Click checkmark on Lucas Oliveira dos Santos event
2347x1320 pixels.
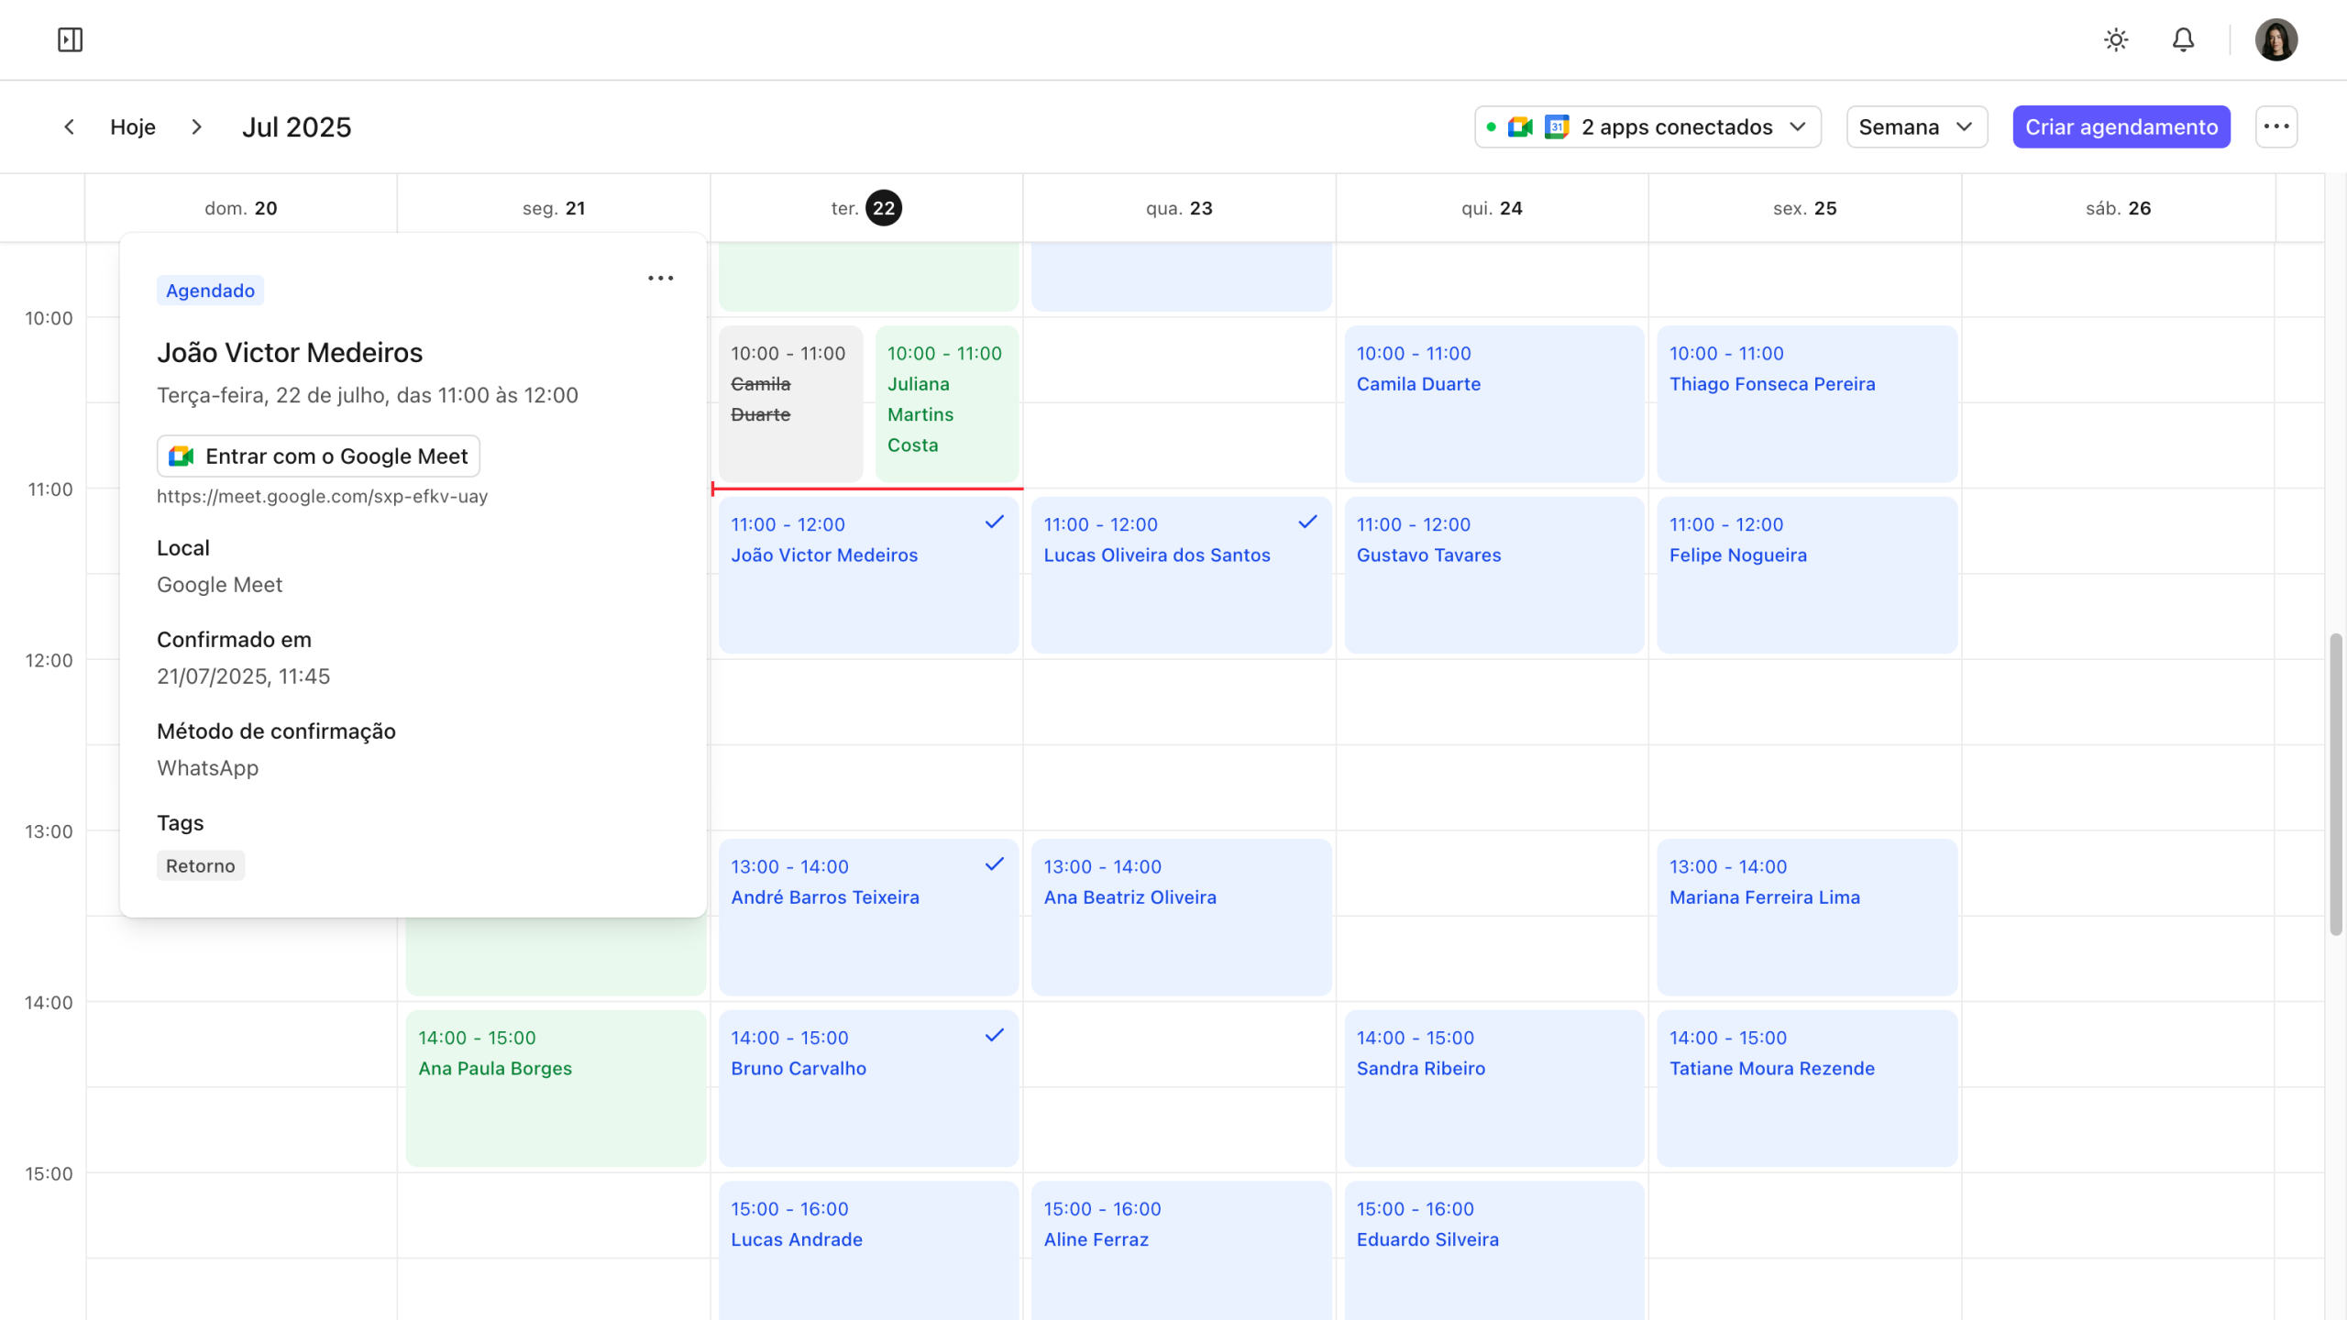click(x=1308, y=522)
